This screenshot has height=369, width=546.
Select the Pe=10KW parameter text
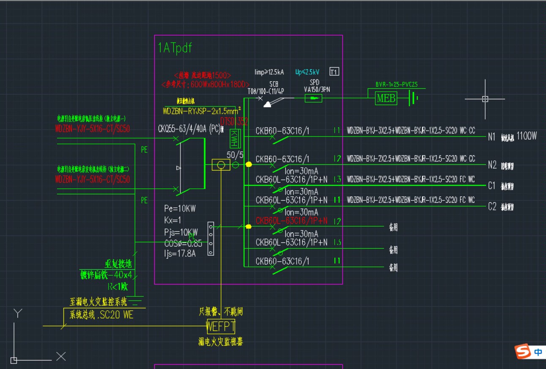pyautogui.click(x=180, y=209)
